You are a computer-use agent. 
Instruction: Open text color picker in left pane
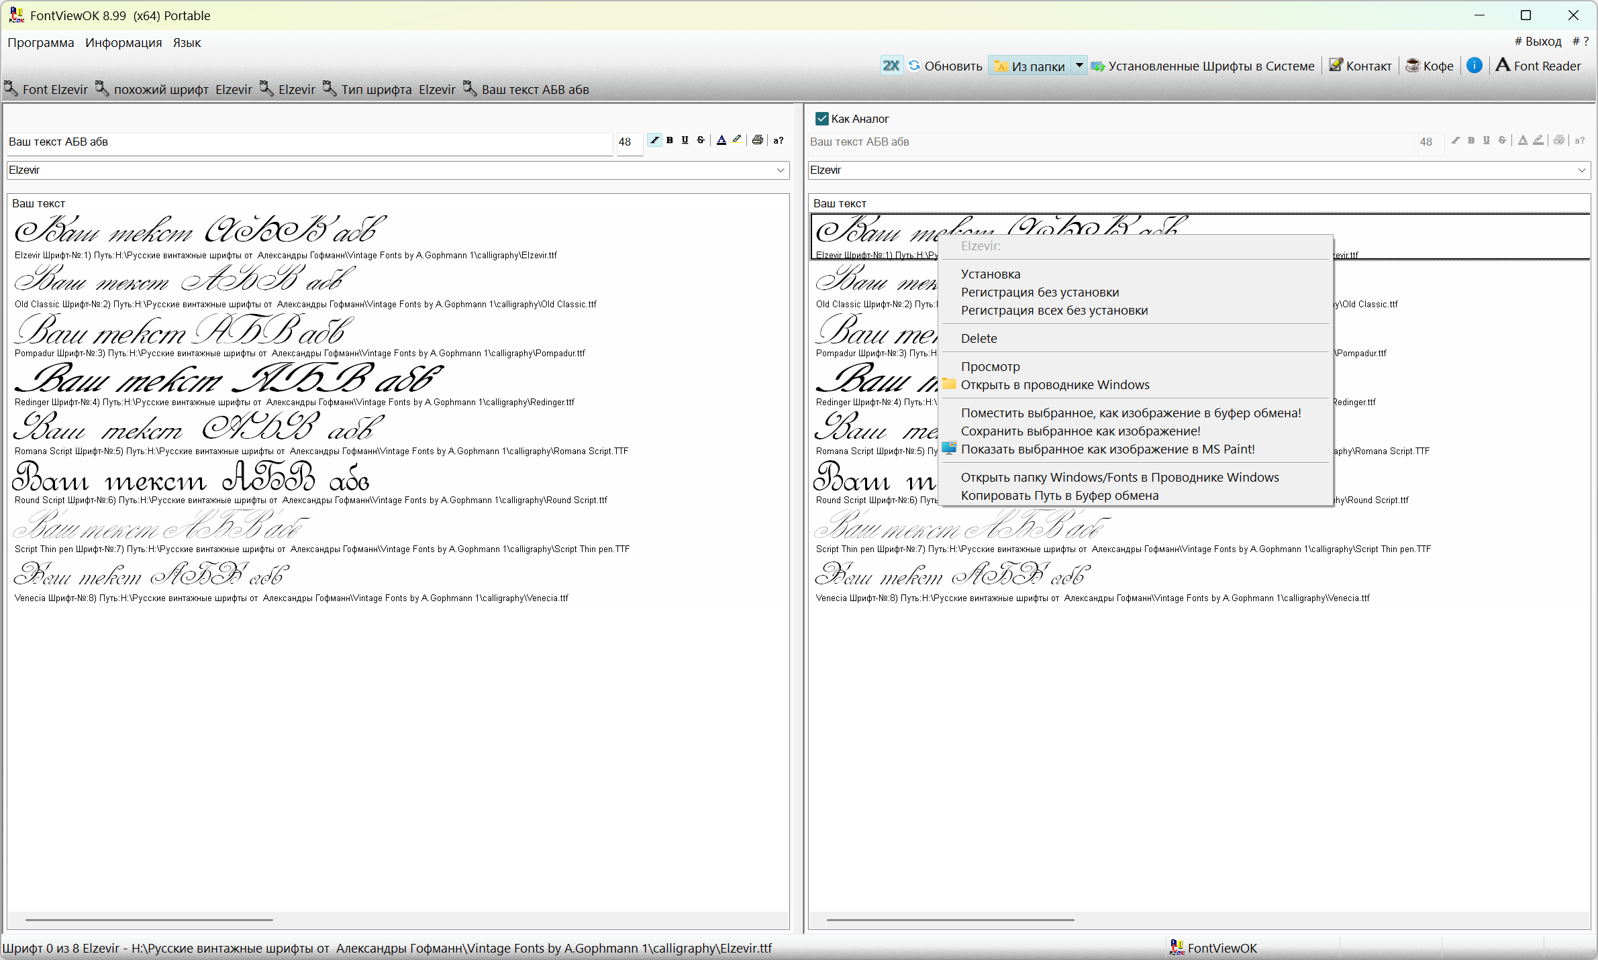[721, 140]
